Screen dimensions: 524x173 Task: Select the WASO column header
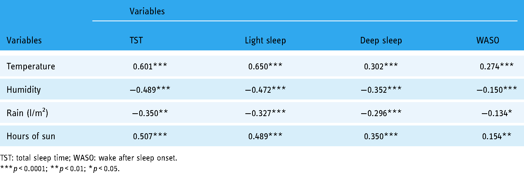coord(488,40)
